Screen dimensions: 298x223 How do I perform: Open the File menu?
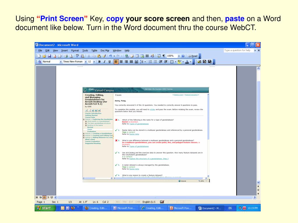(40, 51)
